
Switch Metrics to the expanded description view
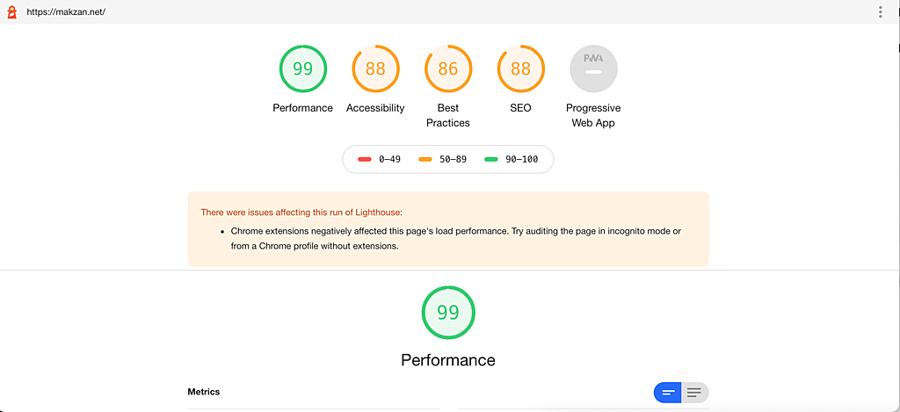694,392
